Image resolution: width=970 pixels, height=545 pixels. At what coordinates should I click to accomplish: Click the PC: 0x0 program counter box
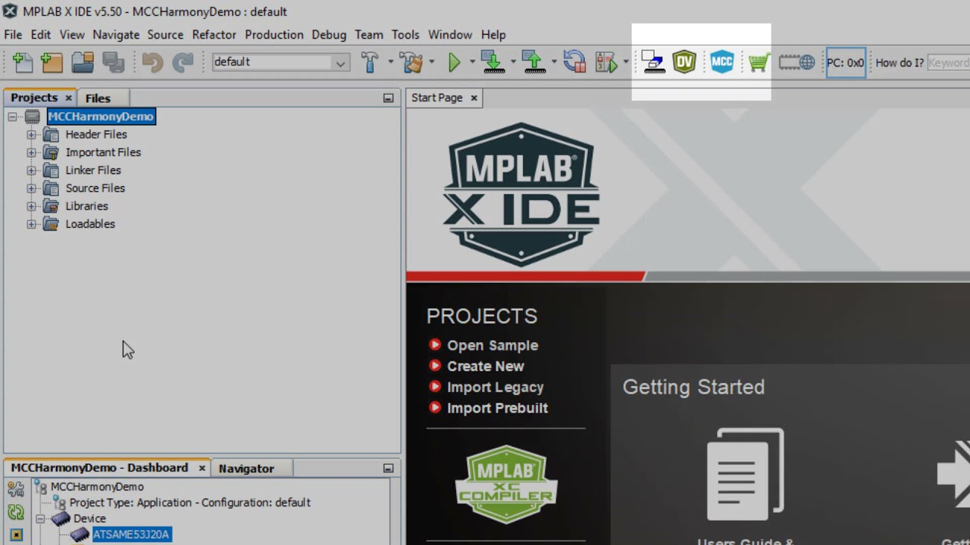tap(846, 63)
